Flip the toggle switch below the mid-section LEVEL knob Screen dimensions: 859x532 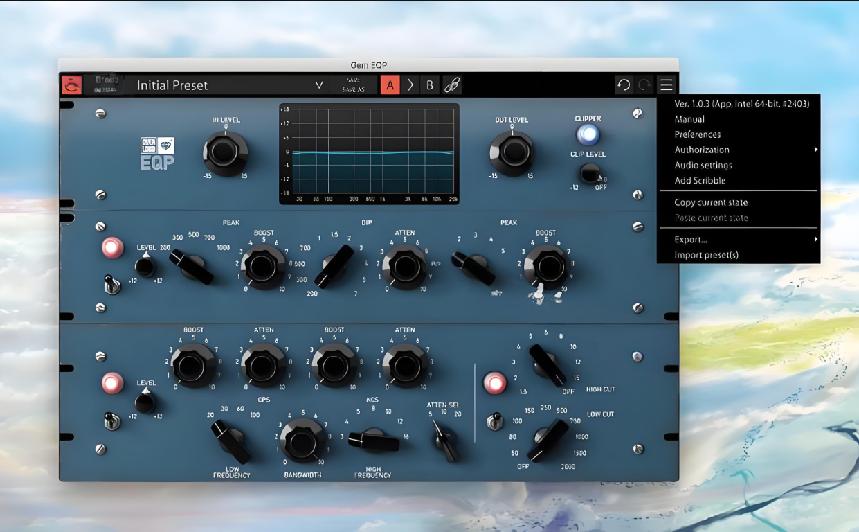[111, 284]
